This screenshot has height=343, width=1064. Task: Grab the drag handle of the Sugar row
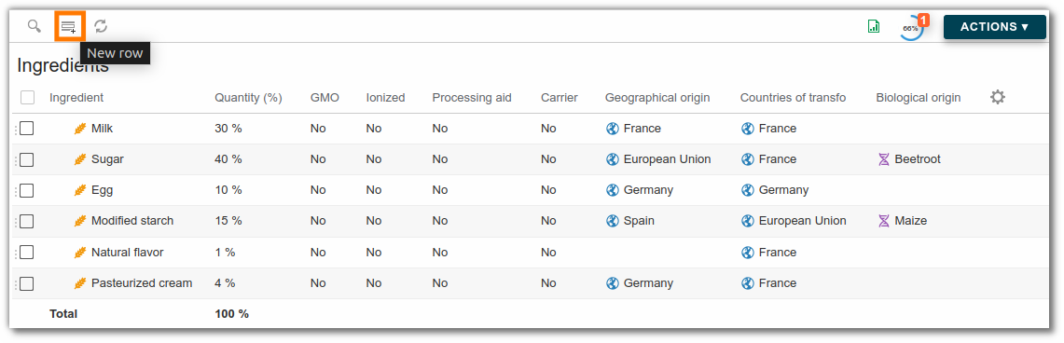pyautogui.click(x=16, y=160)
